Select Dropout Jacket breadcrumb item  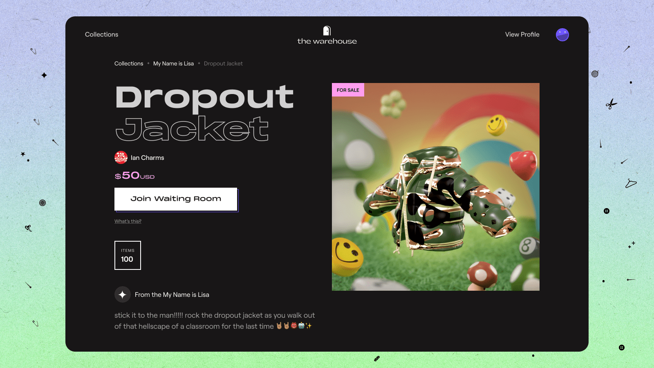coord(223,63)
